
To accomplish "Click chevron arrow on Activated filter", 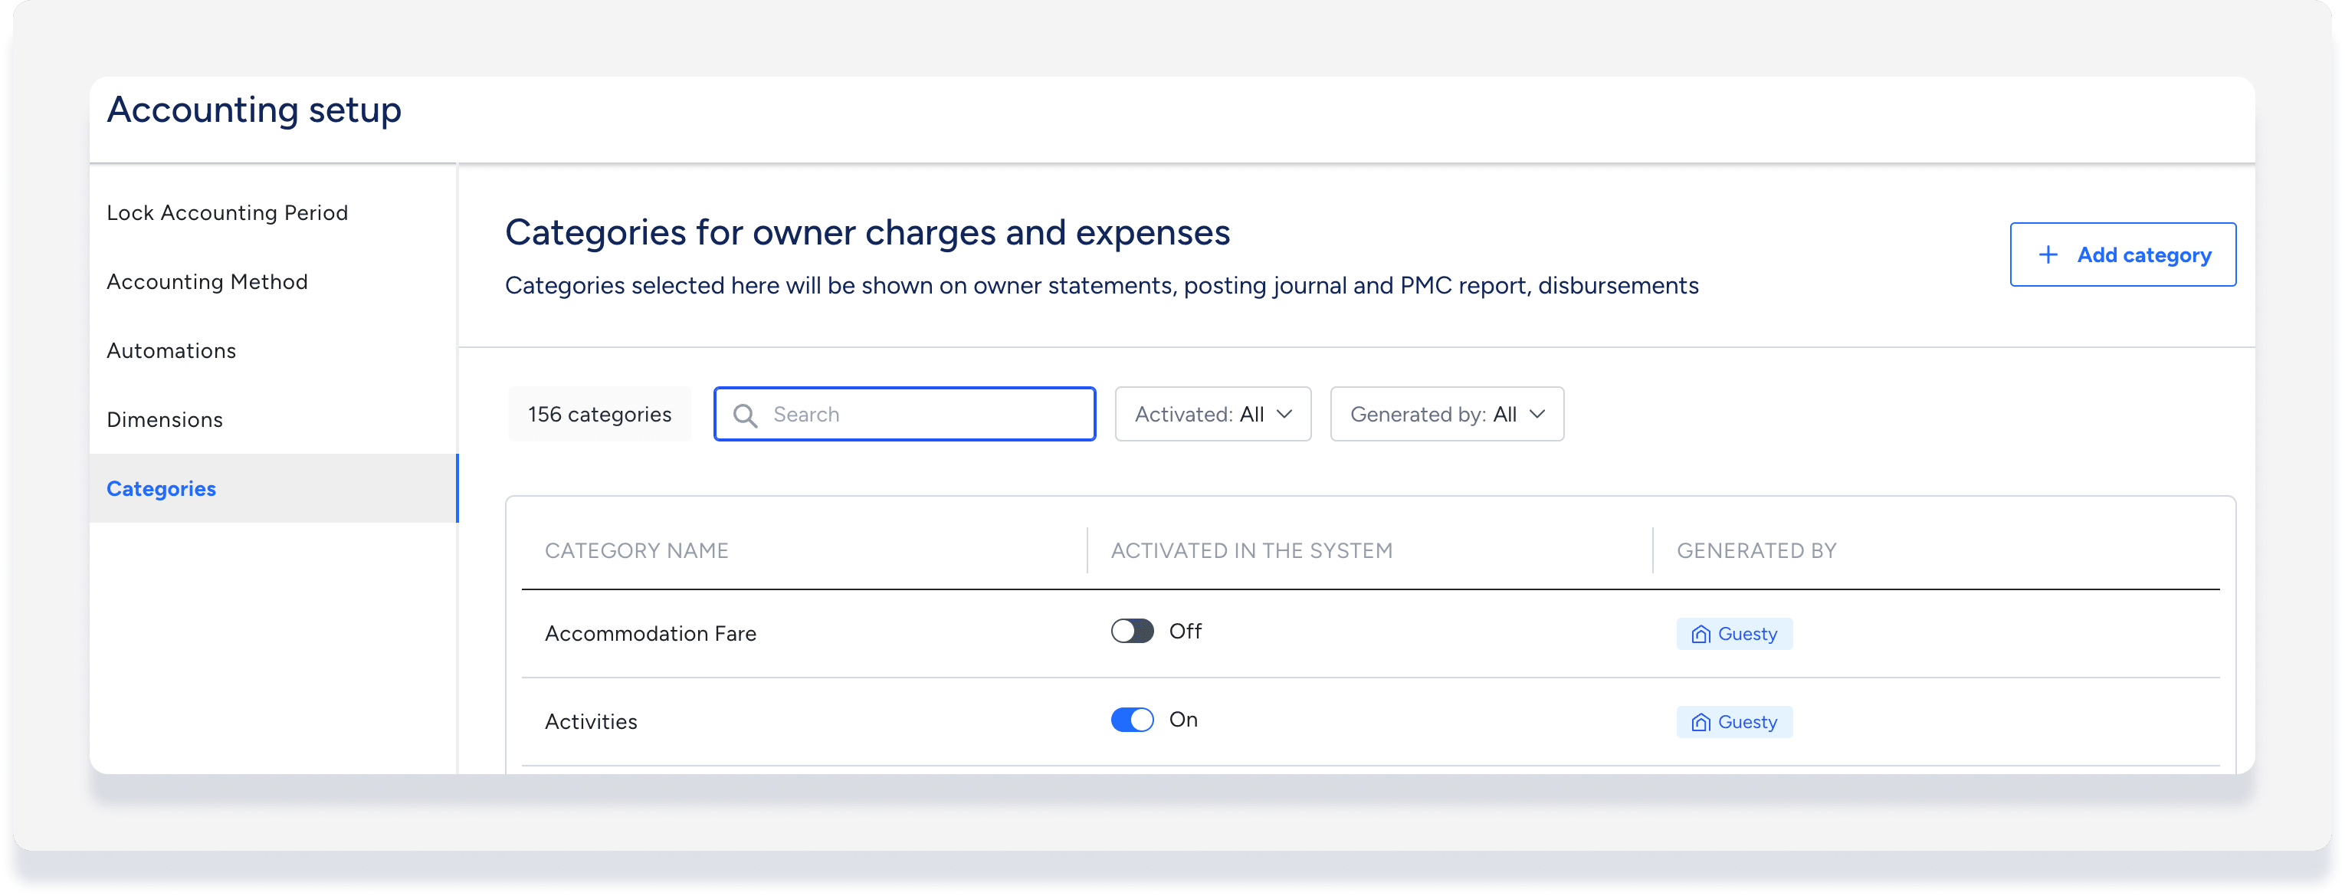I will click(1284, 415).
